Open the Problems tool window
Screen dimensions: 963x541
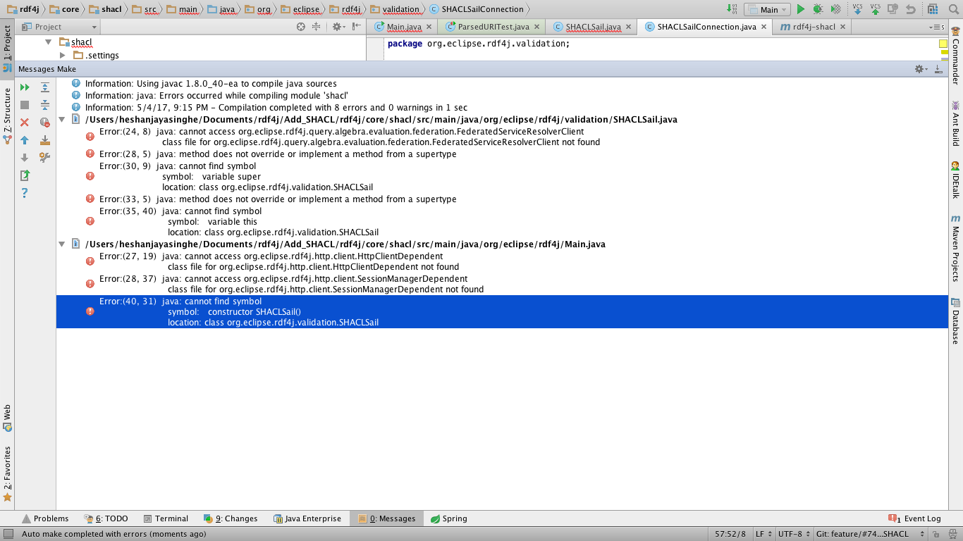(45, 518)
